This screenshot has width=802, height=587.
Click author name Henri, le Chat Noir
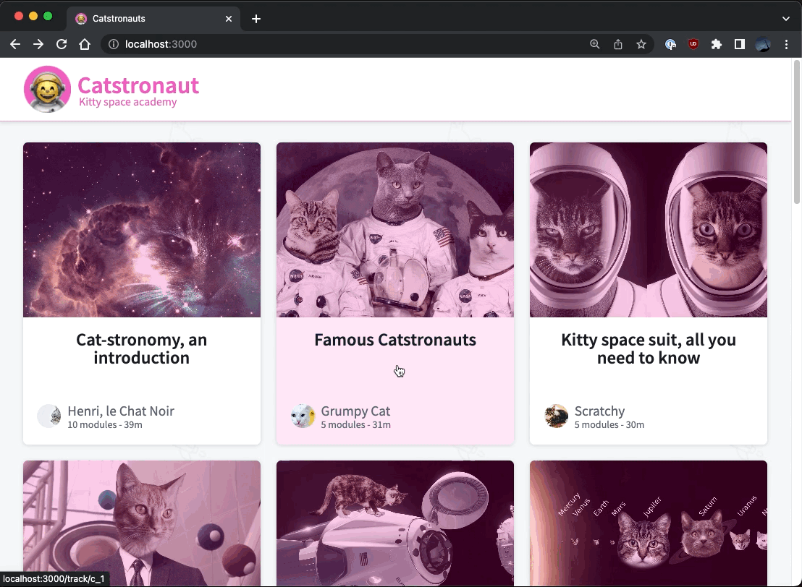(x=121, y=411)
